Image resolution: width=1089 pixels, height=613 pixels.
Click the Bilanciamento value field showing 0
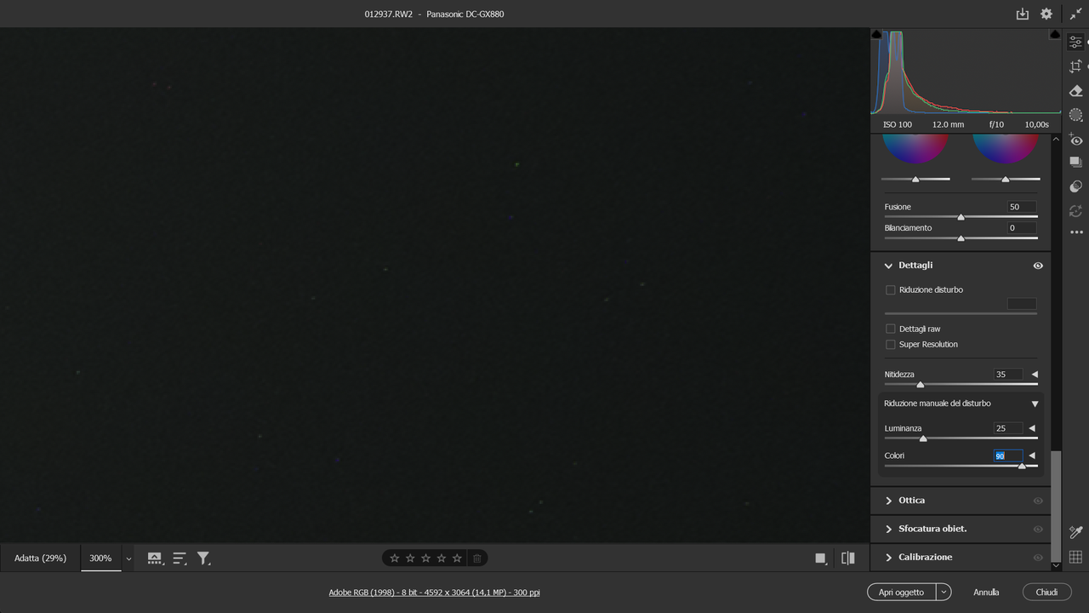[x=1022, y=228]
